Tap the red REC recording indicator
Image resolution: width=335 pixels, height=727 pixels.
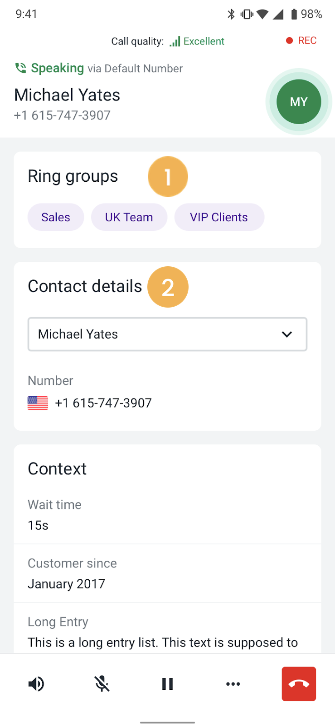point(301,40)
